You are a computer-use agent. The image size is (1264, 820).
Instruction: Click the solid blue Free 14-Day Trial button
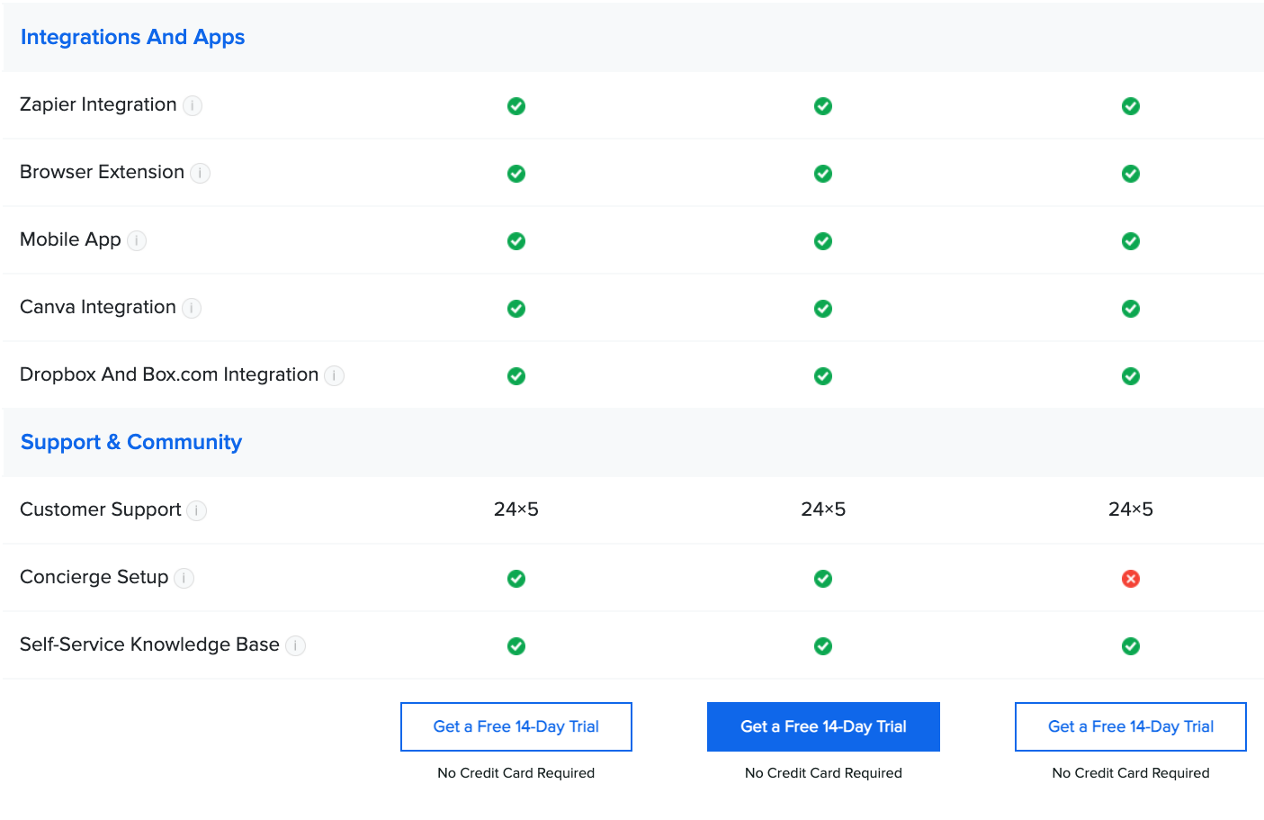(x=823, y=726)
